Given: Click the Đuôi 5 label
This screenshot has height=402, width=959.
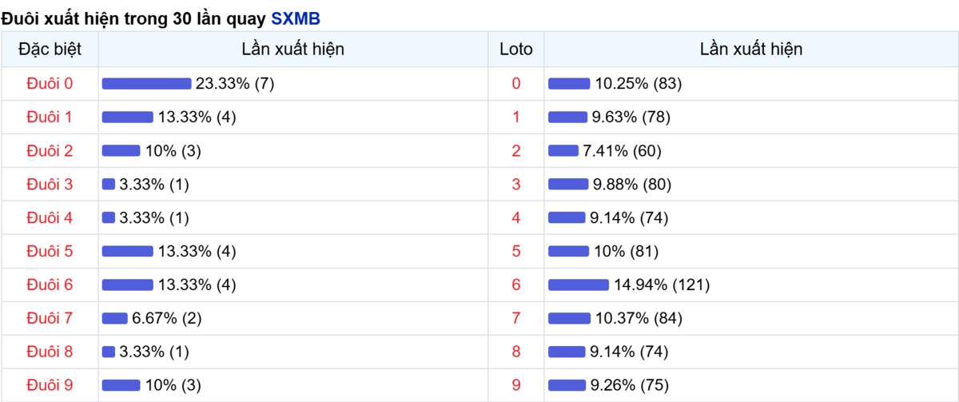Looking at the screenshot, I should click(50, 251).
